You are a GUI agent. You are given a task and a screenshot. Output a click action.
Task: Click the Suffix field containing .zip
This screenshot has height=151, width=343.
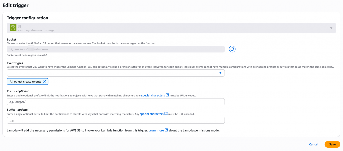pos(116,120)
